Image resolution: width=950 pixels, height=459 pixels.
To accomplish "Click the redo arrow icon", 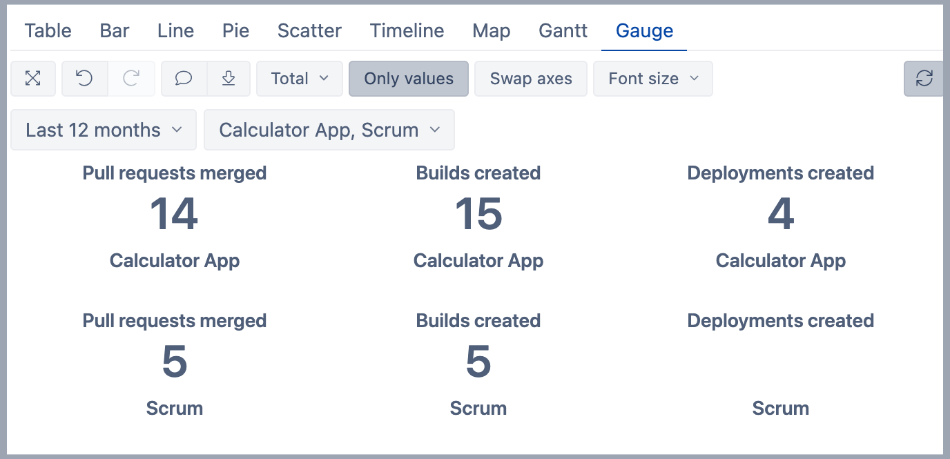I will [131, 79].
